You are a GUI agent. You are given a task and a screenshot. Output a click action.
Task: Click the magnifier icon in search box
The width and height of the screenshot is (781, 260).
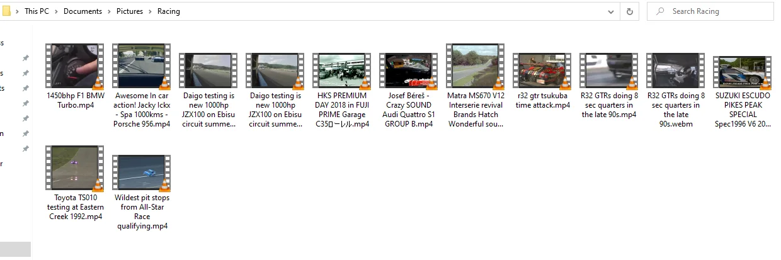(660, 11)
